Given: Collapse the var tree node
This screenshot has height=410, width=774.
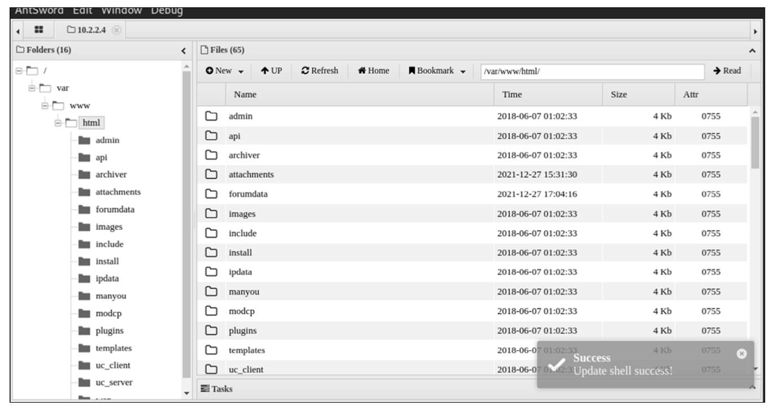Looking at the screenshot, I should [x=32, y=89].
